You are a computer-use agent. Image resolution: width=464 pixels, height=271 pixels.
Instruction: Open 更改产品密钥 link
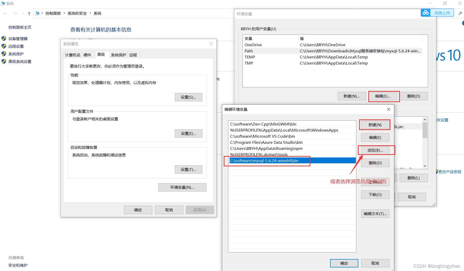449,172
